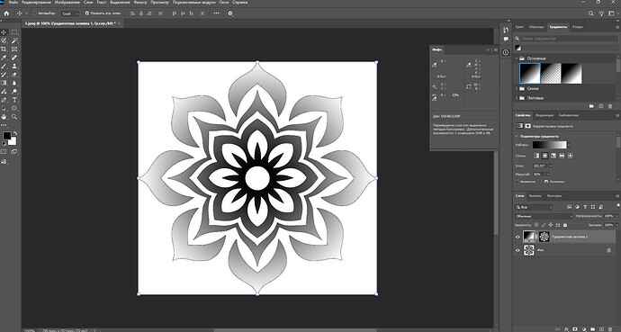Viewport: 621px width, 332px height.
Task: Click the foreground color swatch in the toolbox
Action: click(6, 136)
